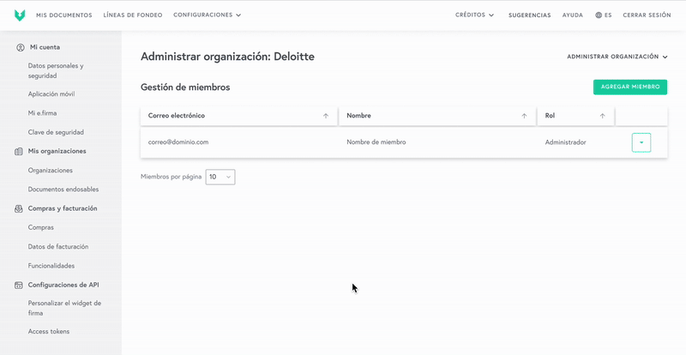Open Ayuda page
Screen dimensions: 686x355
(573, 15)
